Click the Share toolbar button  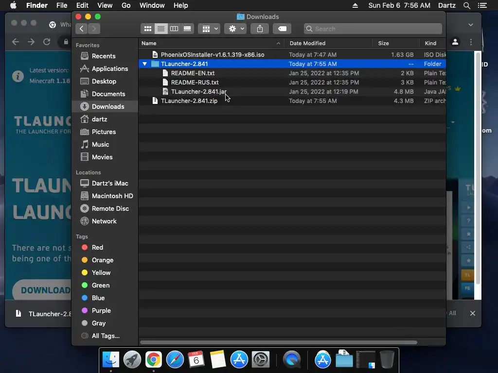coord(260,29)
